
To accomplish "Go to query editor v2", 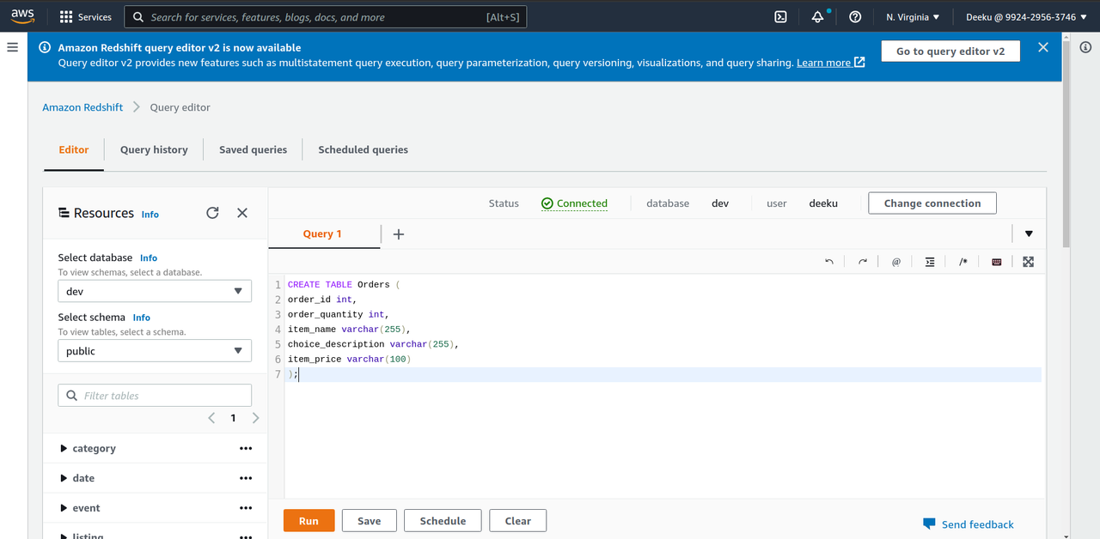I will [x=950, y=51].
